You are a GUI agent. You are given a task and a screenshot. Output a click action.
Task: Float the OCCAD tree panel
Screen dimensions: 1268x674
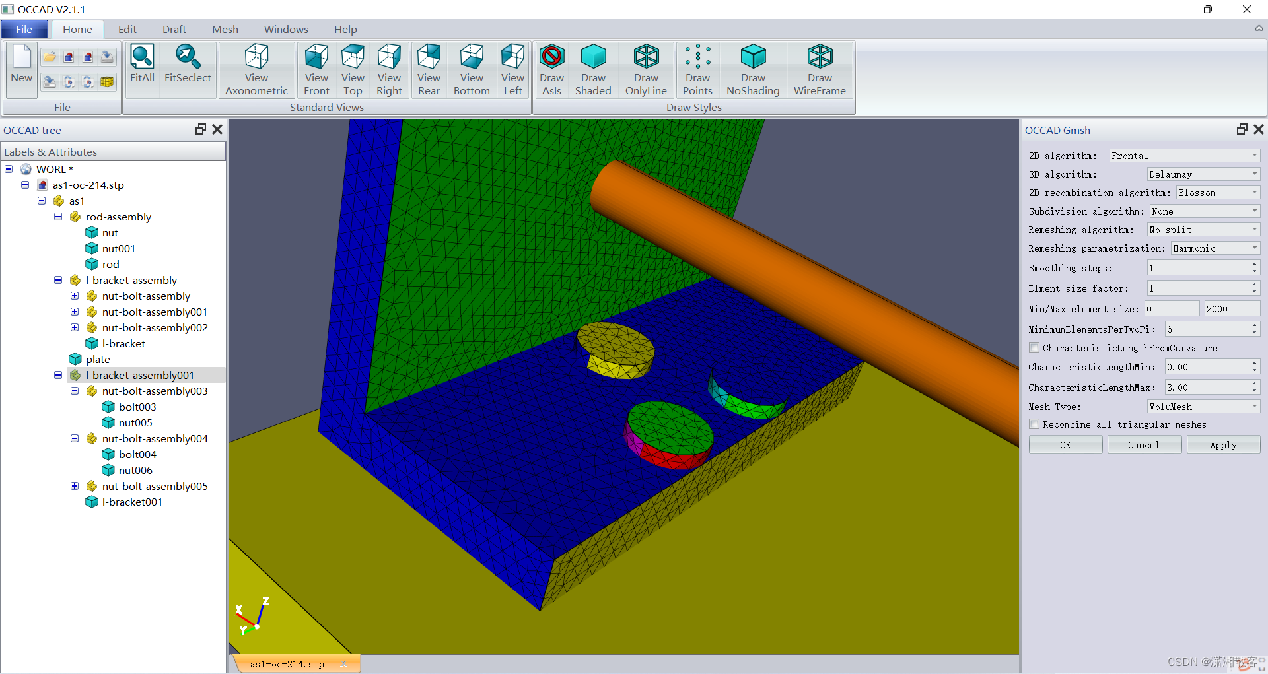click(x=201, y=129)
